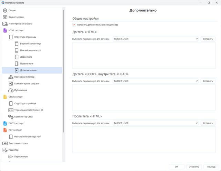Click the ОК button

pos(177,167)
